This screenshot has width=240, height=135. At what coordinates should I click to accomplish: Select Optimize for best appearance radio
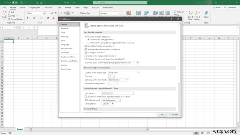[88, 39]
